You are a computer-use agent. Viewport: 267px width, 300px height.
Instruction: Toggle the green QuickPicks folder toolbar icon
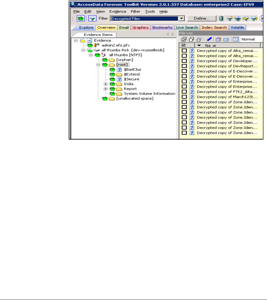click(81, 19)
